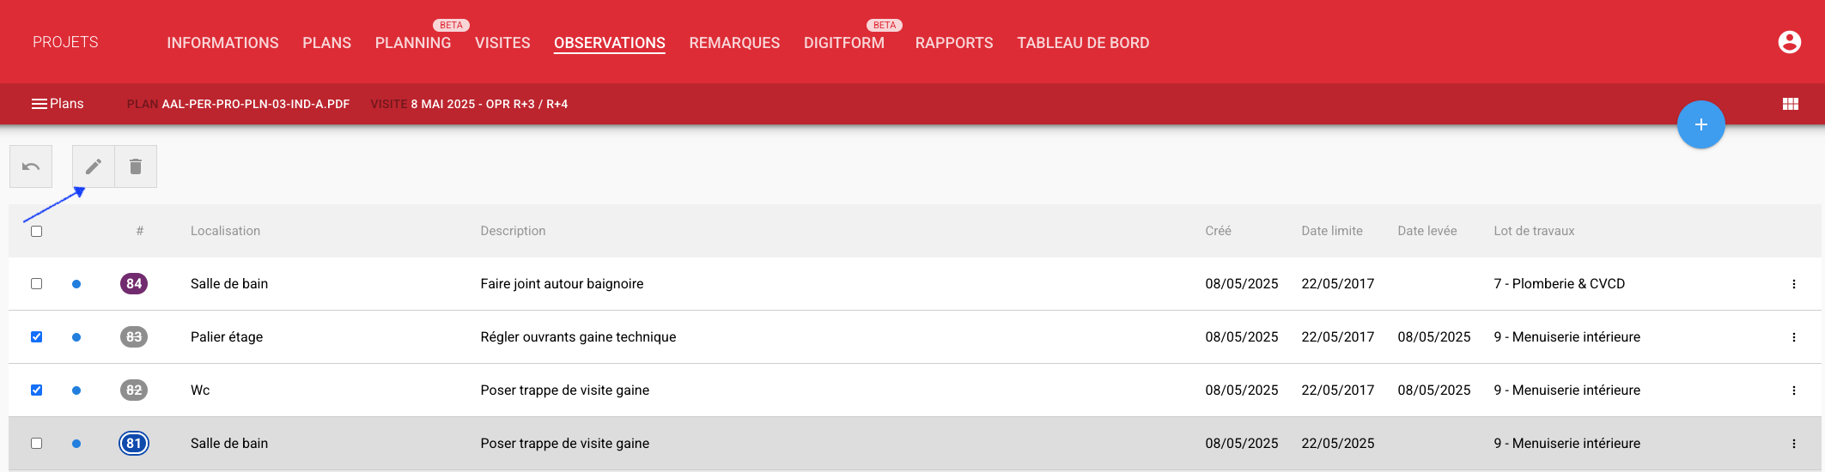Click the blue plus add button
1825x472 pixels.
(x=1700, y=124)
